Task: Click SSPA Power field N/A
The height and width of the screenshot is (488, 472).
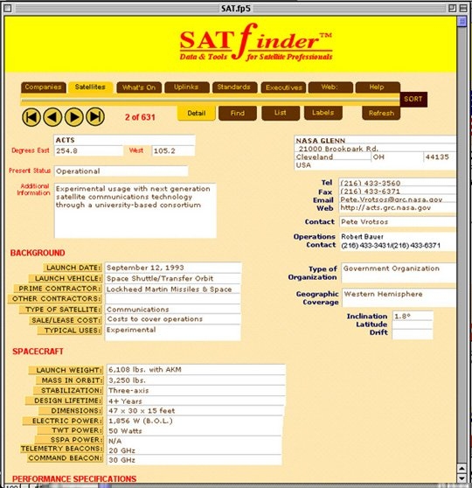Action: point(194,441)
